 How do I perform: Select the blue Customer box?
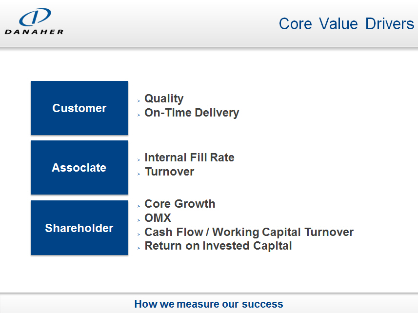80,108
